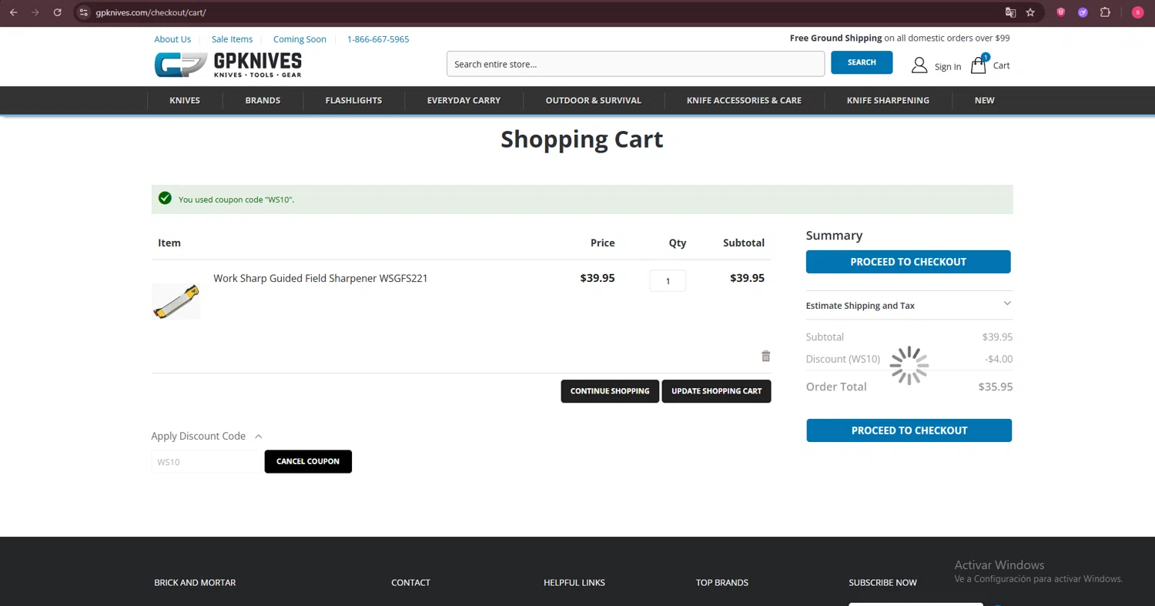
Task: Open the shopping bag cart icon
Action: point(979,65)
